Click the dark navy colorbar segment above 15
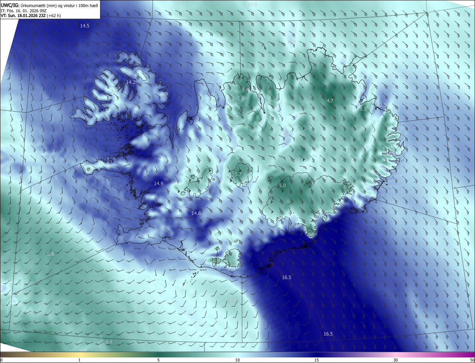The height and width of the screenshot is (363, 475). click(317, 354)
